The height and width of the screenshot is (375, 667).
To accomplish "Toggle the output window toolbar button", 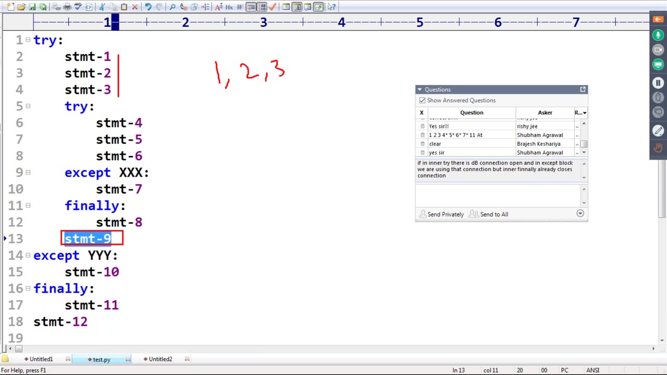I will (307, 7).
